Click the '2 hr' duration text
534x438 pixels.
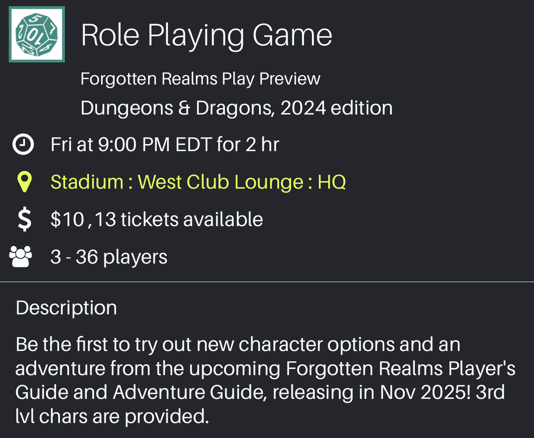(262, 144)
